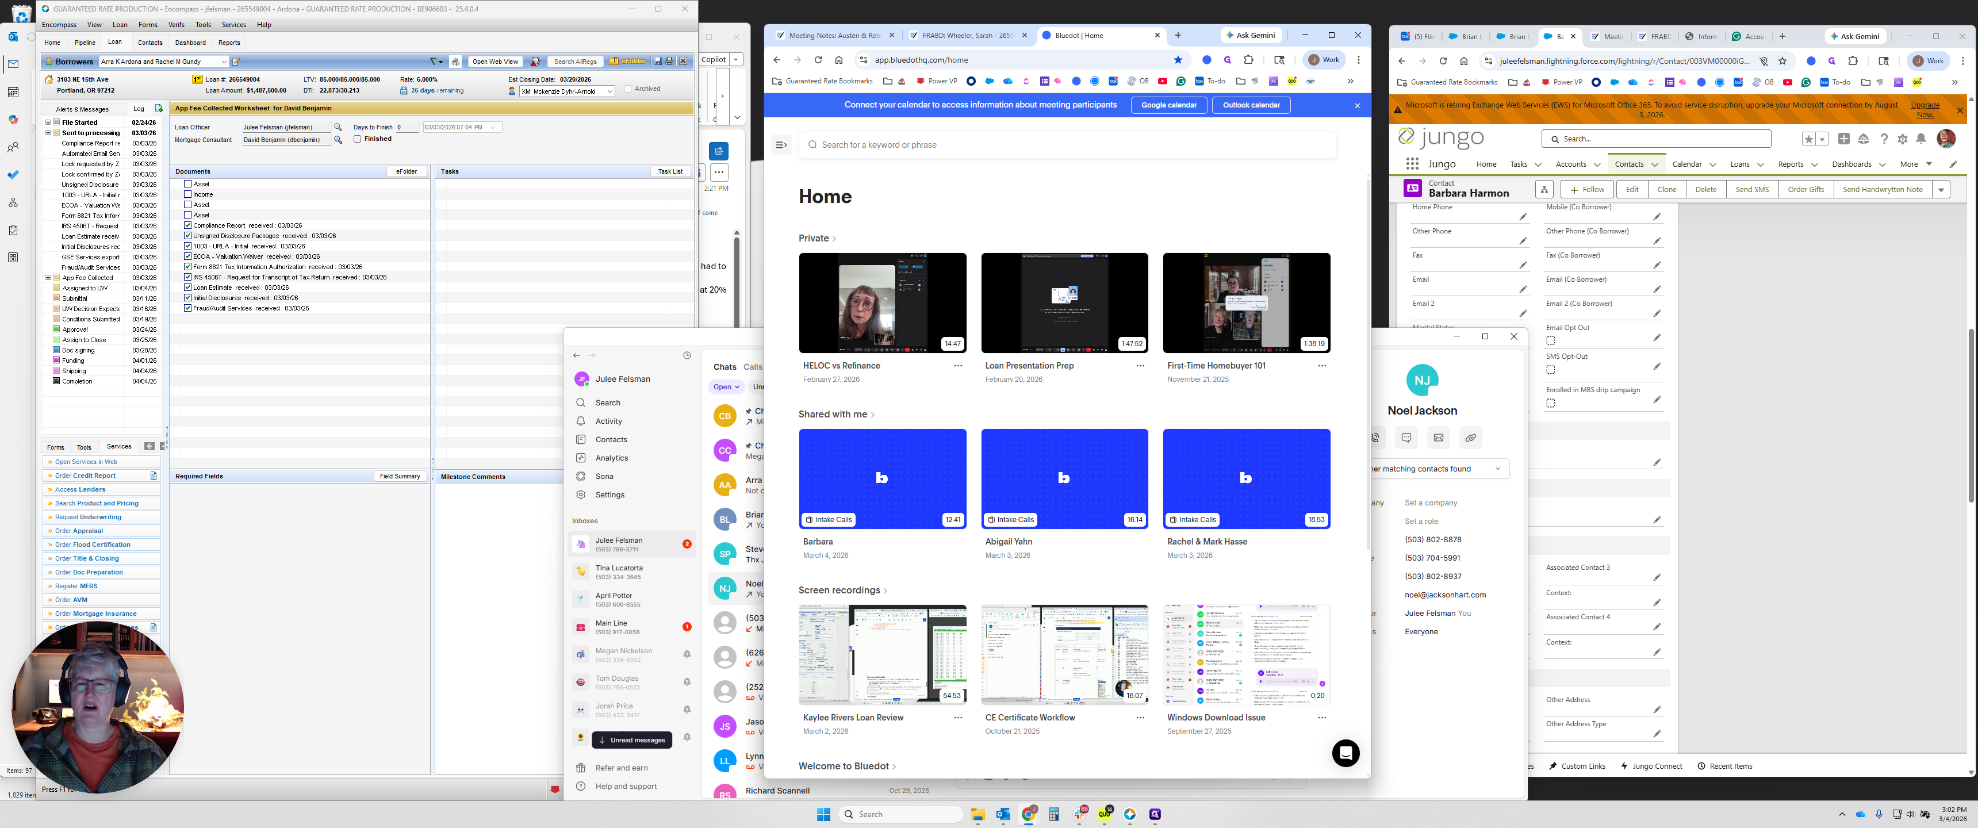Uncheck the Loan Estimate received checkbox

pyautogui.click(x=187, y=287)
